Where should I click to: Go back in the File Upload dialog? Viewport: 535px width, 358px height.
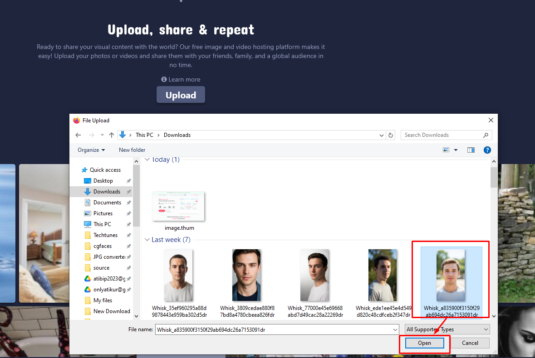[78, 135]
